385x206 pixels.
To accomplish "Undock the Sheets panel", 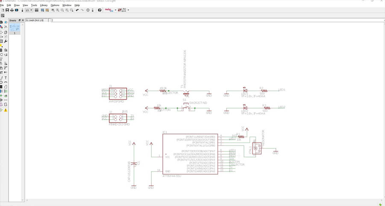I will point(20,20).
